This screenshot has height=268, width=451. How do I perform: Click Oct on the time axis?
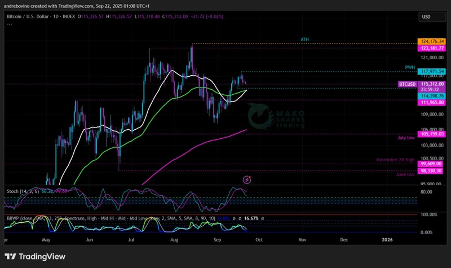pos(260,239)
